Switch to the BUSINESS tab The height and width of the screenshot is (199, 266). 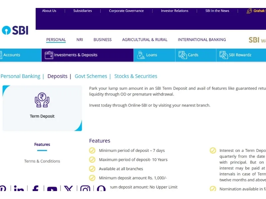[102, 39]
